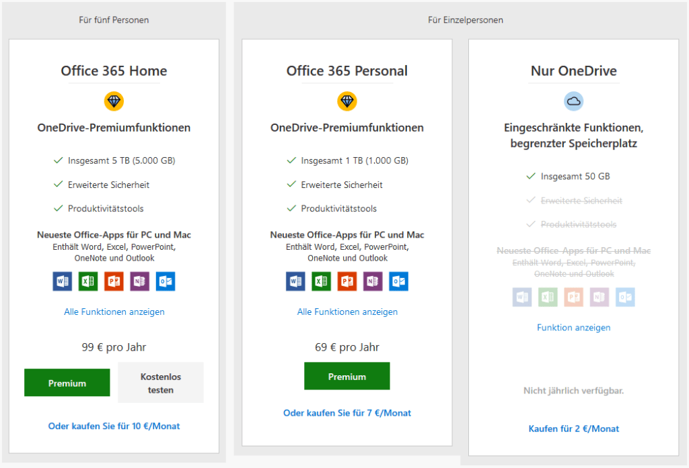The width and height of the screenshot is (689, 468).
Task: Open the PowerPoint icon under Office 365 Home
Action: tap(114, 281)
